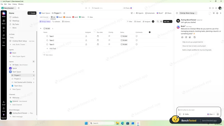The width and height of the screenshot is (224, 126).
Task: Open Microsoft Edge on the taskbar
Action: click(123, 123)
